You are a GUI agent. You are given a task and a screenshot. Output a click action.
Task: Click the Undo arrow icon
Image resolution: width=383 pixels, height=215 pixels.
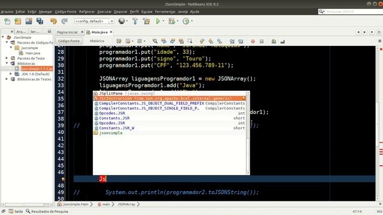(x=53, y=21)
